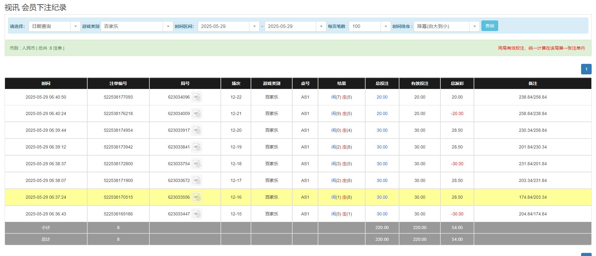The image size is (596, 256).
Task: Open video replay icon for round 623034096
Action: click(x=197, y=97)
